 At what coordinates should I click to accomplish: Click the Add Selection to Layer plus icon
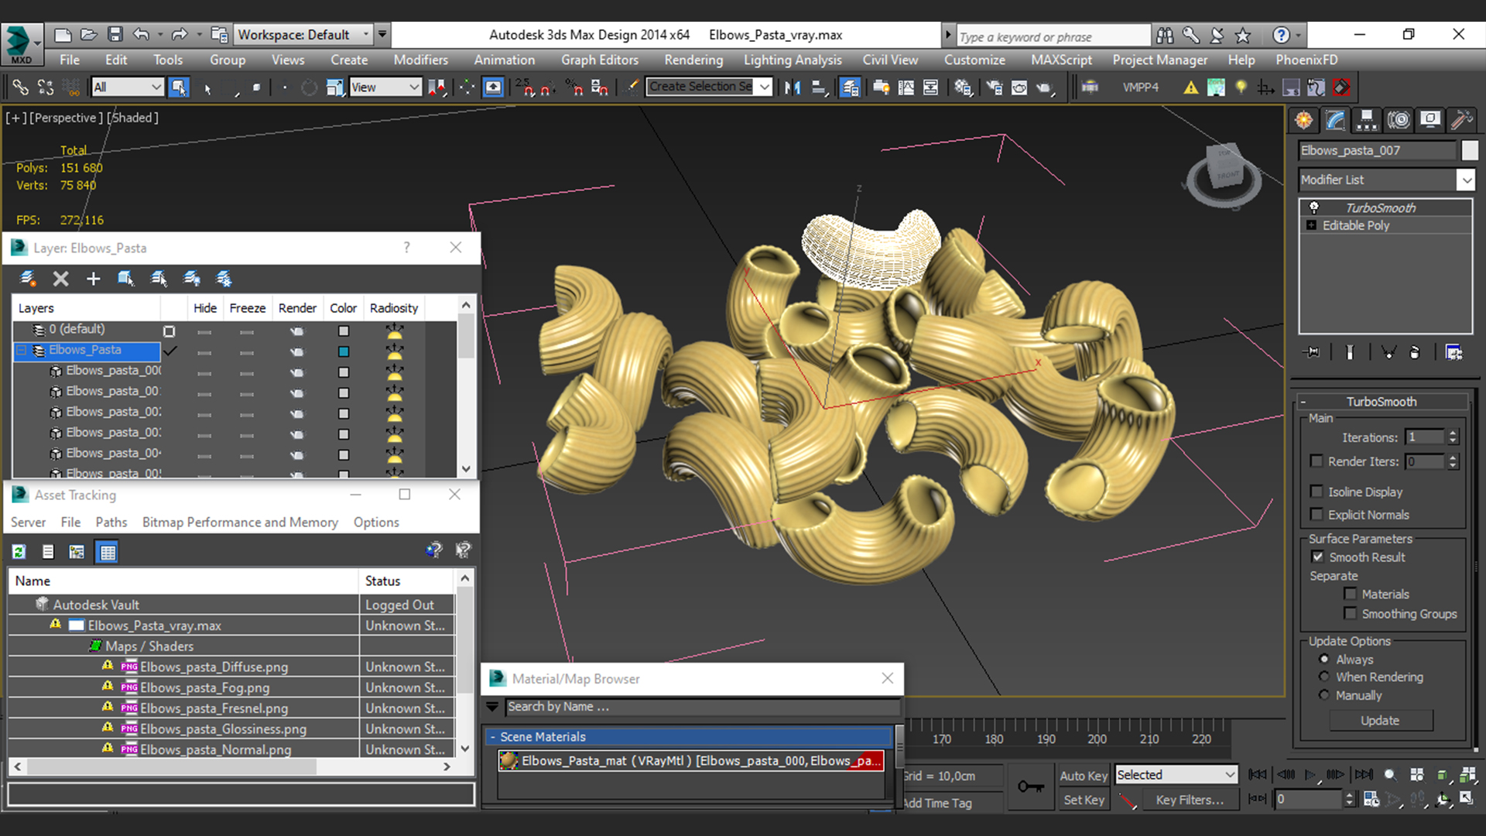click(x=93, y=279)
